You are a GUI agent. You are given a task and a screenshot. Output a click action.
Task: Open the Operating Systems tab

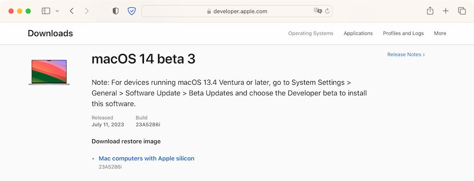pyautogui.click(x=311, y=33)
